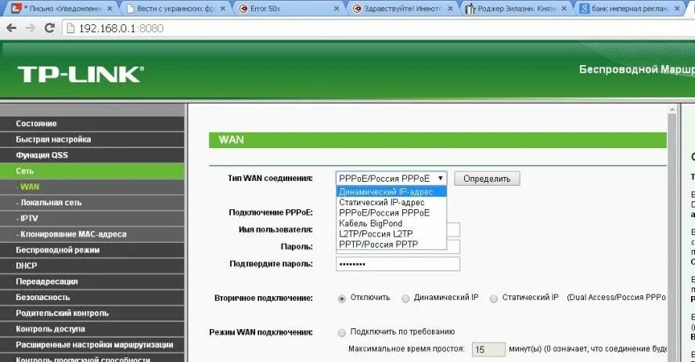Open Функция QSS in sidebar

[92, 155]
